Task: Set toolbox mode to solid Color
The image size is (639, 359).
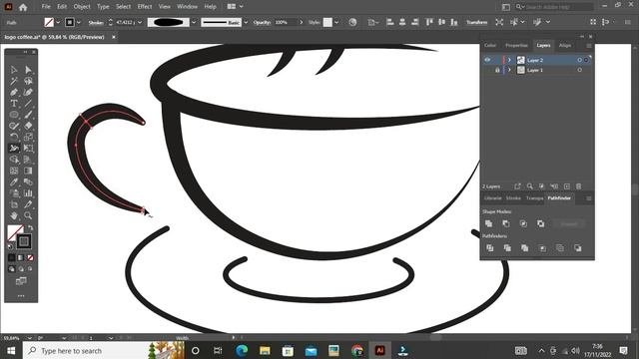Action: tap(11, 257)
